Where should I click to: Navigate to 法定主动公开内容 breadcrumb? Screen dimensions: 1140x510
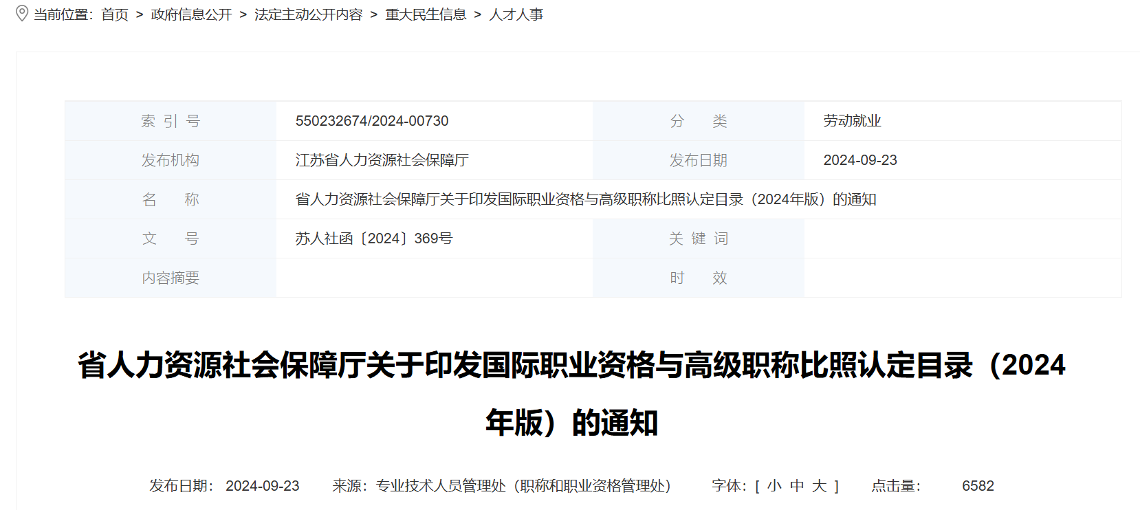(308, 14)
